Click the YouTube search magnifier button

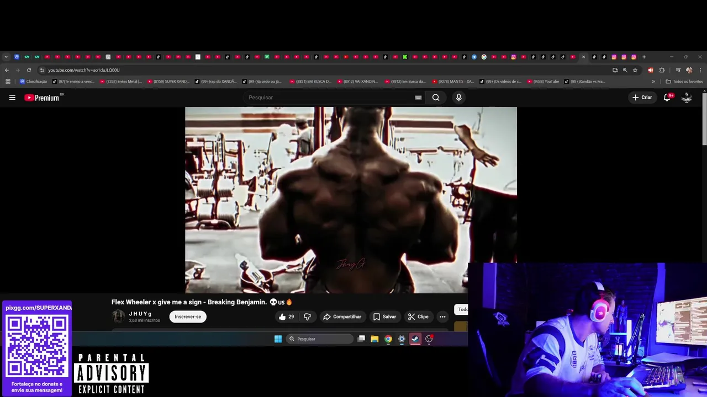pyautogui.click(x=436, y=98)
